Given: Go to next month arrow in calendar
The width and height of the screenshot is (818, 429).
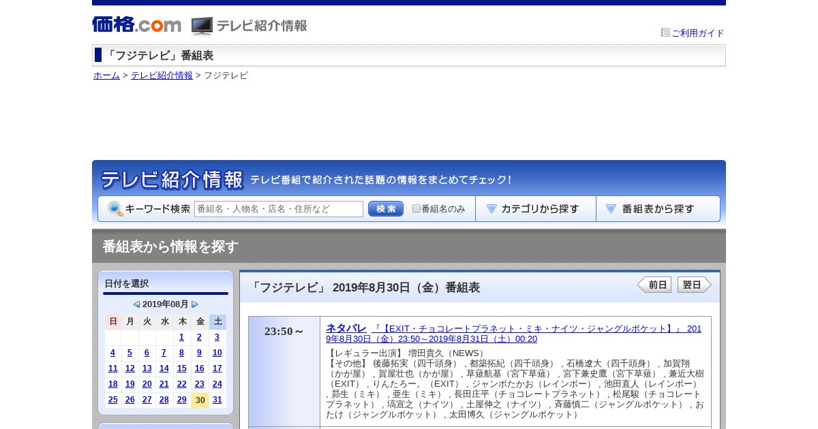Looking at the screenshot, I should point(195,304).
